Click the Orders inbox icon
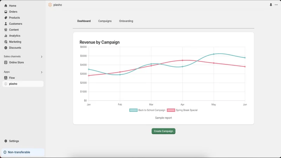 pyautogui.click(x=6, y=12)
